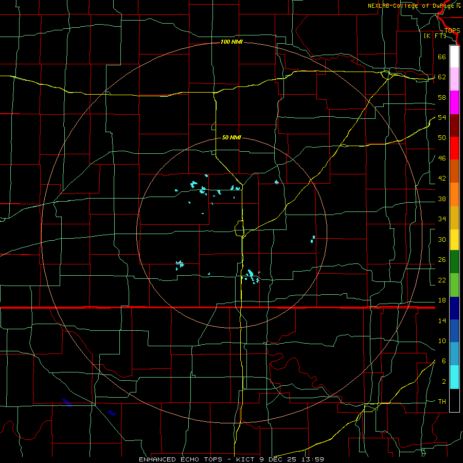Click the black TH threshold swatch

coord(454,400)
